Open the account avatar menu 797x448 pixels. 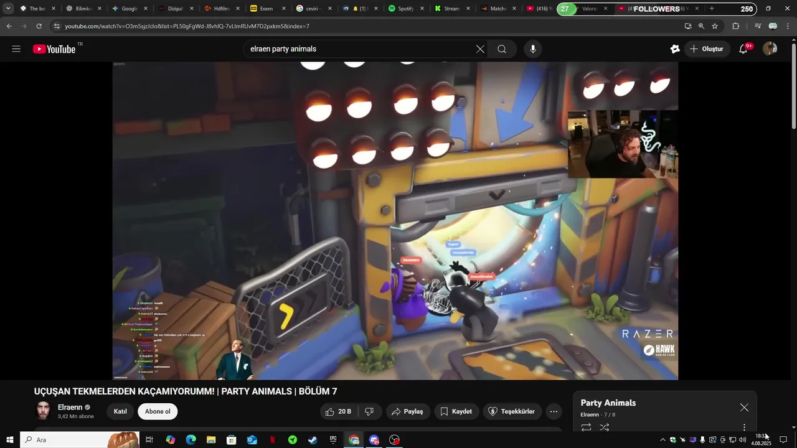coord(770,49)
